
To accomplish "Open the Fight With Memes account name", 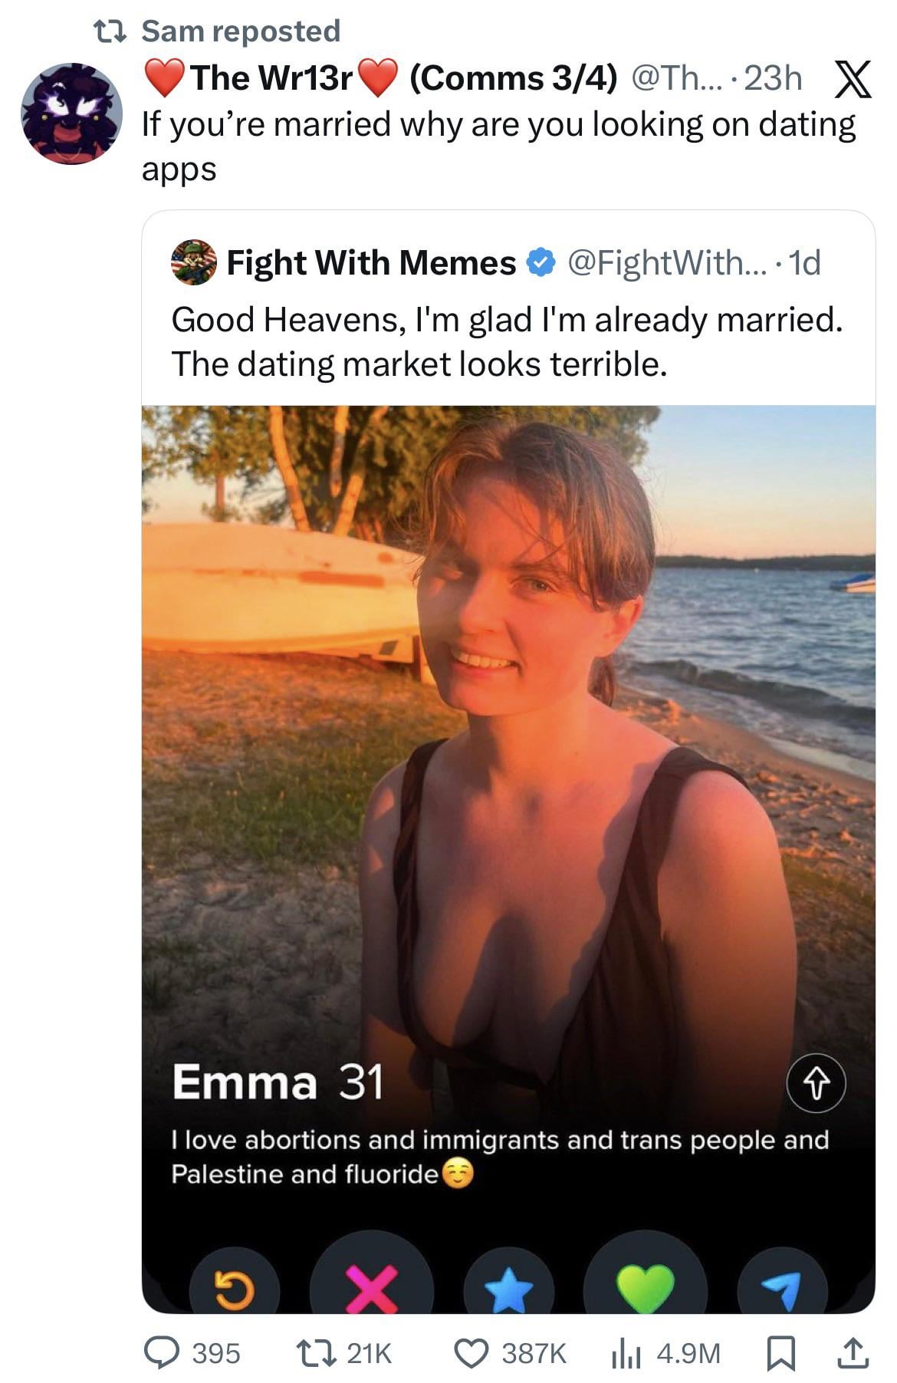I will coord(371,263).
